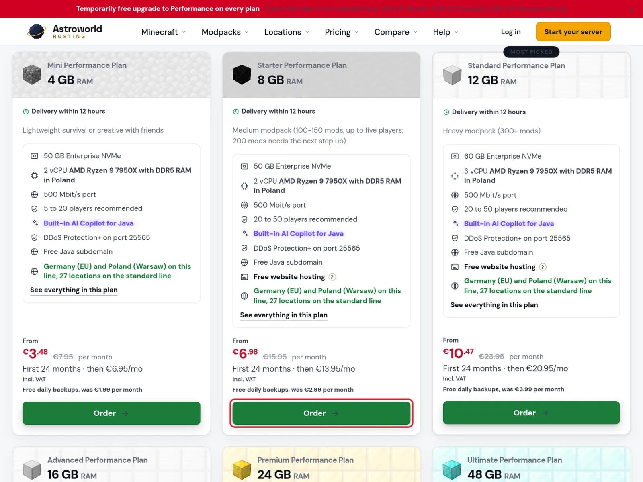Open See everything in this plan for Mini
Screen dimensions: 643x482
click(x=74, y=290)
